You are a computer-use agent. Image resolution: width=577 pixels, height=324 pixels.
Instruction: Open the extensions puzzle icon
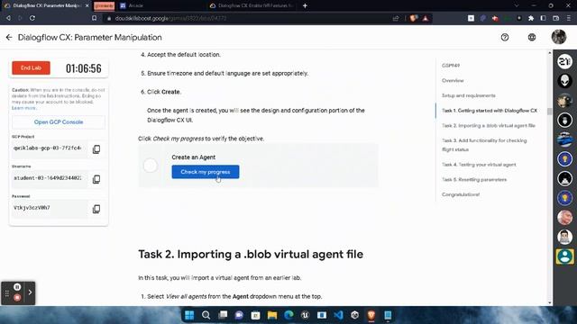(531, 18)
